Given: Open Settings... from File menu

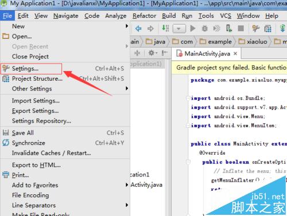Looking at the screenshot, I should coord(65,69).
